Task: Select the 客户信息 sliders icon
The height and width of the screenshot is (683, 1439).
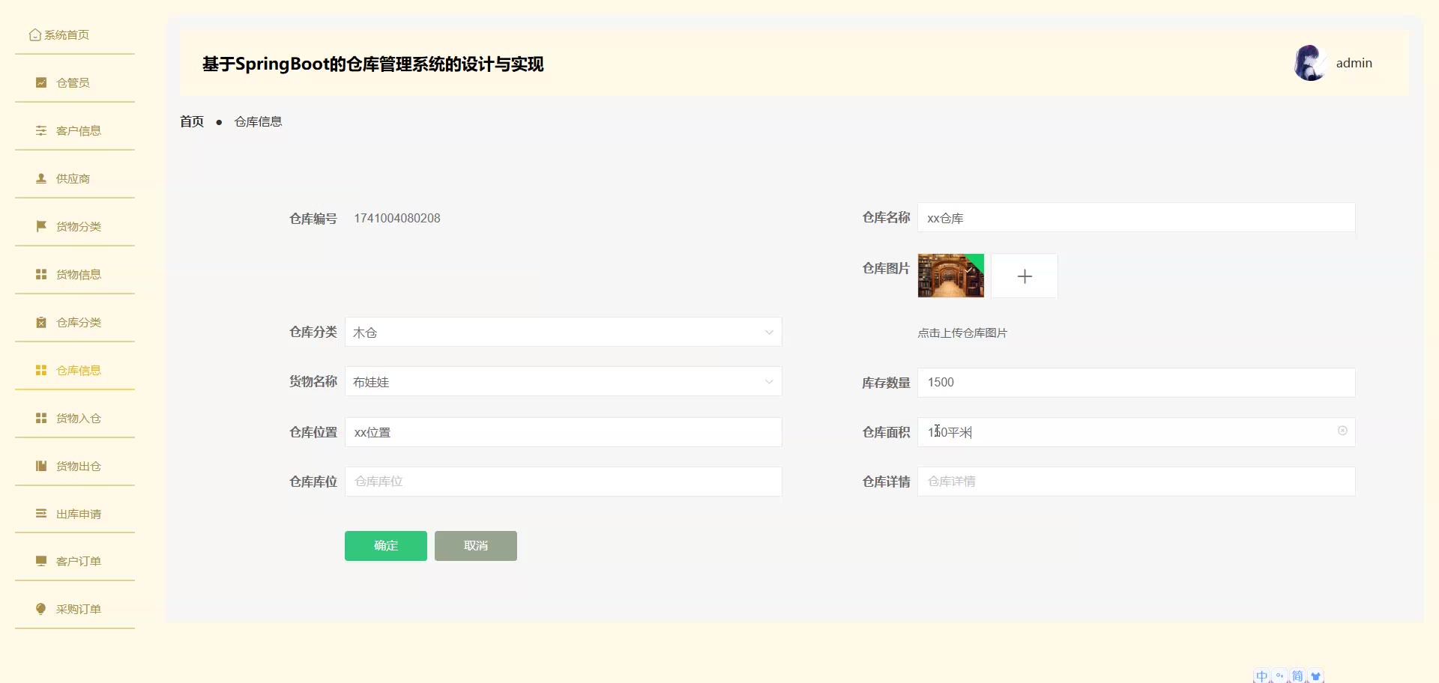Action: [x=41, y=130]
